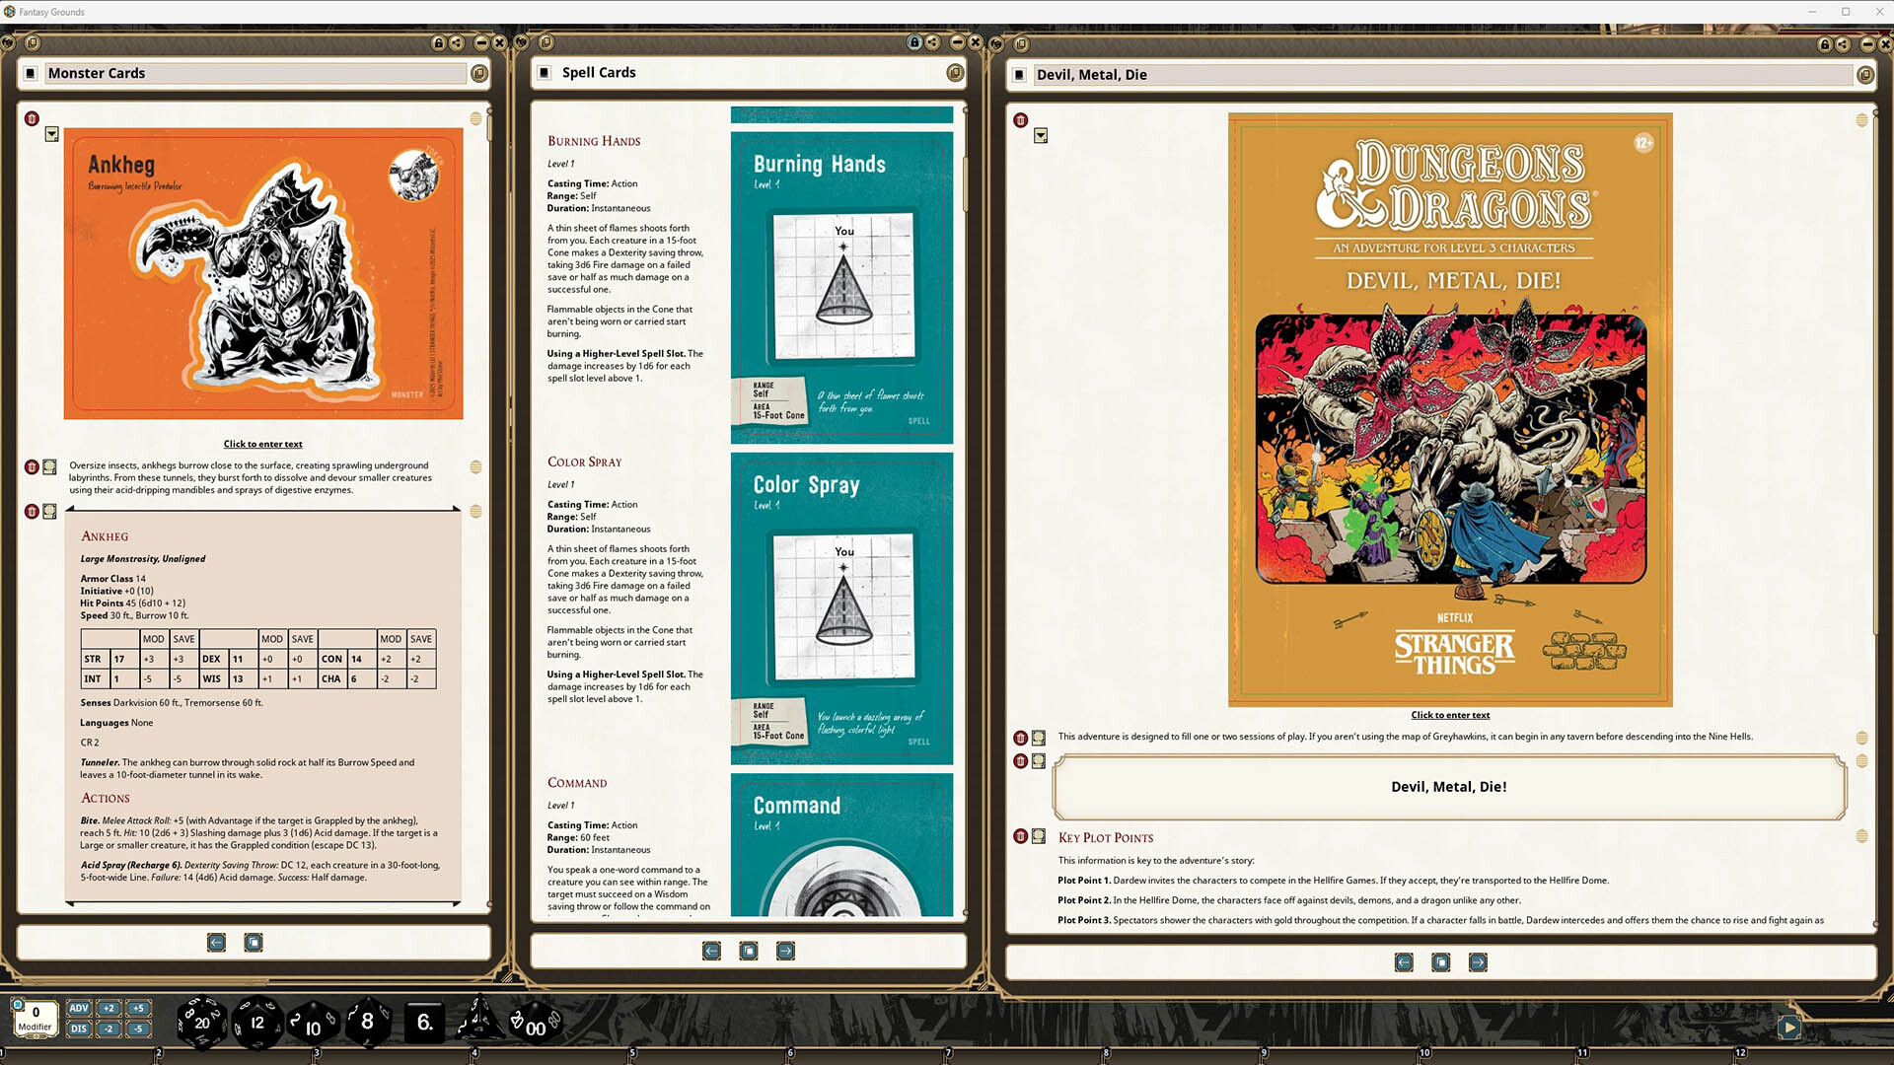Screen dimensions: 1894x1065
Task: Click 'Click to enter text' under the Ankheg card
Action: [262, 444]
